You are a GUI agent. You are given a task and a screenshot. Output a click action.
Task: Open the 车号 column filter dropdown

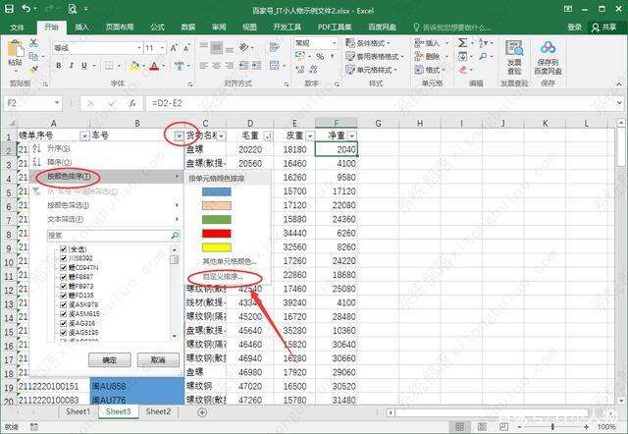click(x=177, y=136)
